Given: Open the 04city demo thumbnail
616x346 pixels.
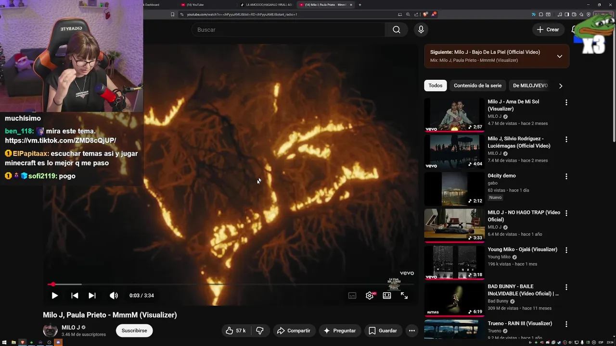Looking at the screenshot, I should coord(454,188).
